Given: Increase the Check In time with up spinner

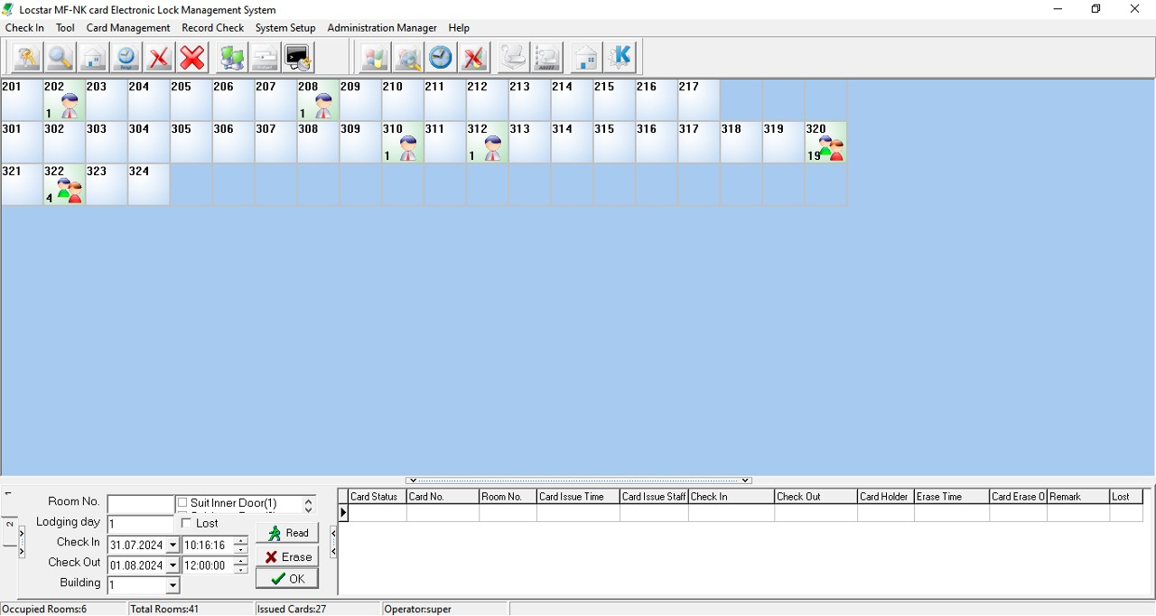Looking at the screenshot, I should (240, 542).
